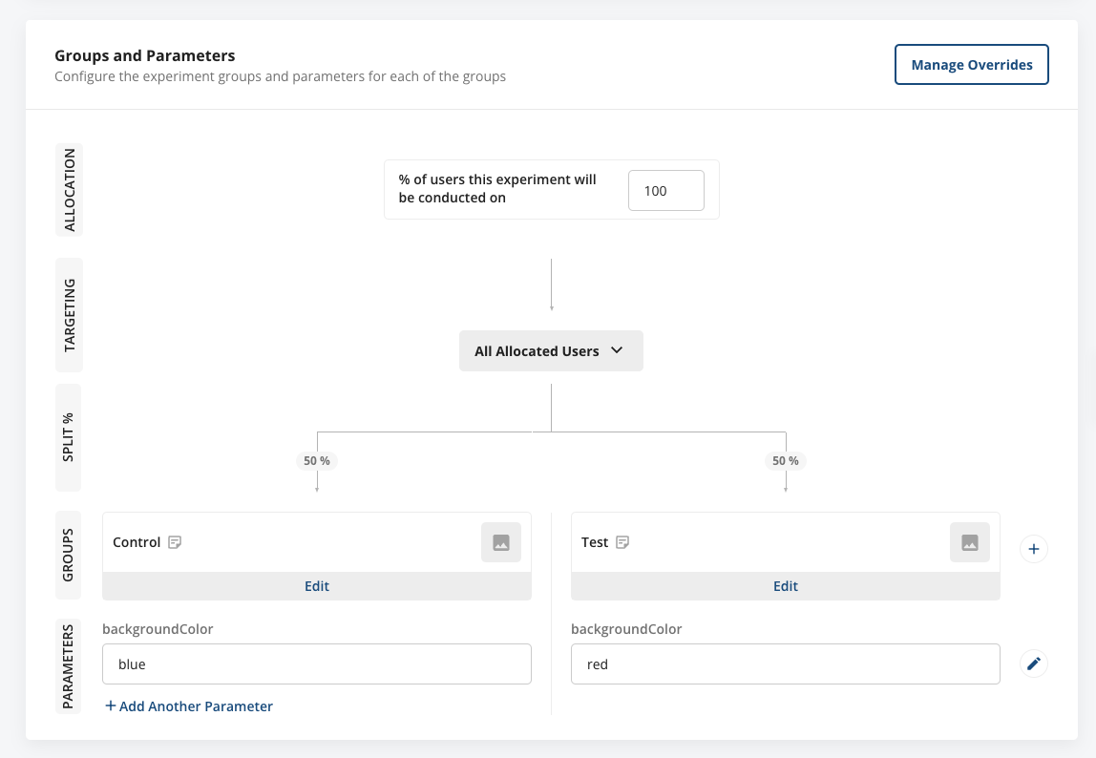Select the TARGETING side label
Screen dimensions: 1096x758
(x=70, y=316)
